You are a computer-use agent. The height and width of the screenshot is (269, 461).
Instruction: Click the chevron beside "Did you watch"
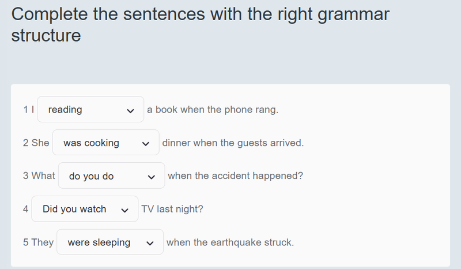coord(125,210)
